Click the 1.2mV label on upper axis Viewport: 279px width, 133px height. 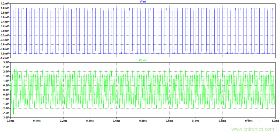[x=5, y=4]
